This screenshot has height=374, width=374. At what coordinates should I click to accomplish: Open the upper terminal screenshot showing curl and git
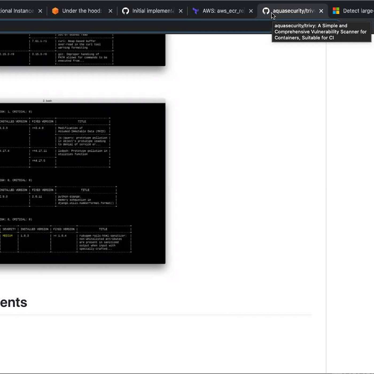(x=80, y=50)
